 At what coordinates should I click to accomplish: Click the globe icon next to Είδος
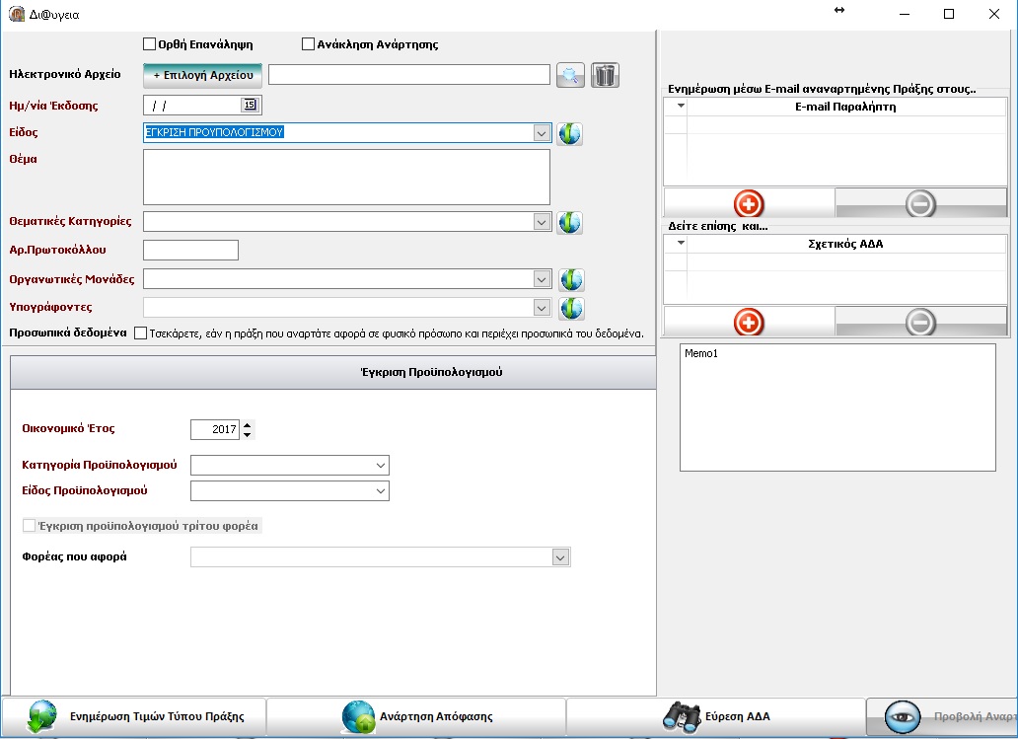tap(569, 133)
